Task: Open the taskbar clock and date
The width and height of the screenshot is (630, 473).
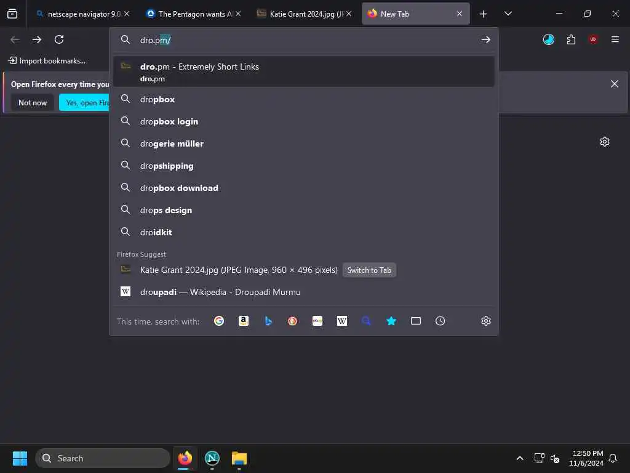Action: click(586, 458)
